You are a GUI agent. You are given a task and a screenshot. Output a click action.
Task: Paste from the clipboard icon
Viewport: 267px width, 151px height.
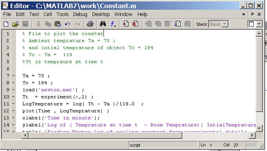tap(57, 24)
